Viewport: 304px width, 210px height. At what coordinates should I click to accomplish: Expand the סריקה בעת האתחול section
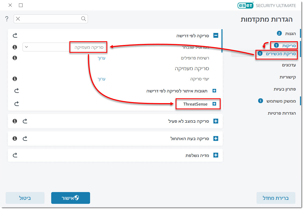(x=216, y=138)
